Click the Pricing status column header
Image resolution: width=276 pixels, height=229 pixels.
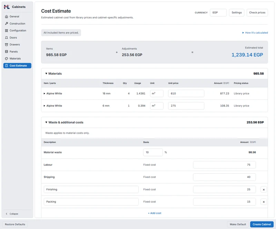[241, 83]
